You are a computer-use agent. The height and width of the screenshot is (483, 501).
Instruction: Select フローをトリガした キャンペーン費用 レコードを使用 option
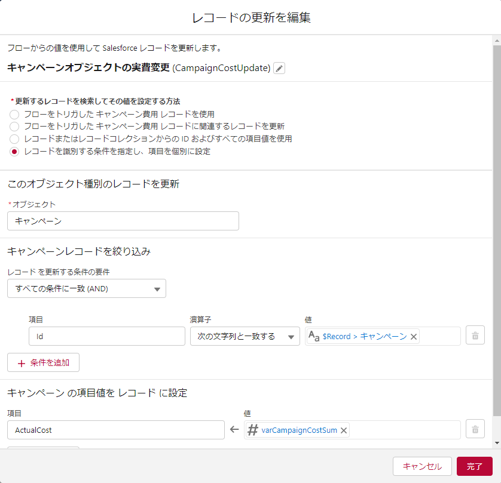pos(14,114)
